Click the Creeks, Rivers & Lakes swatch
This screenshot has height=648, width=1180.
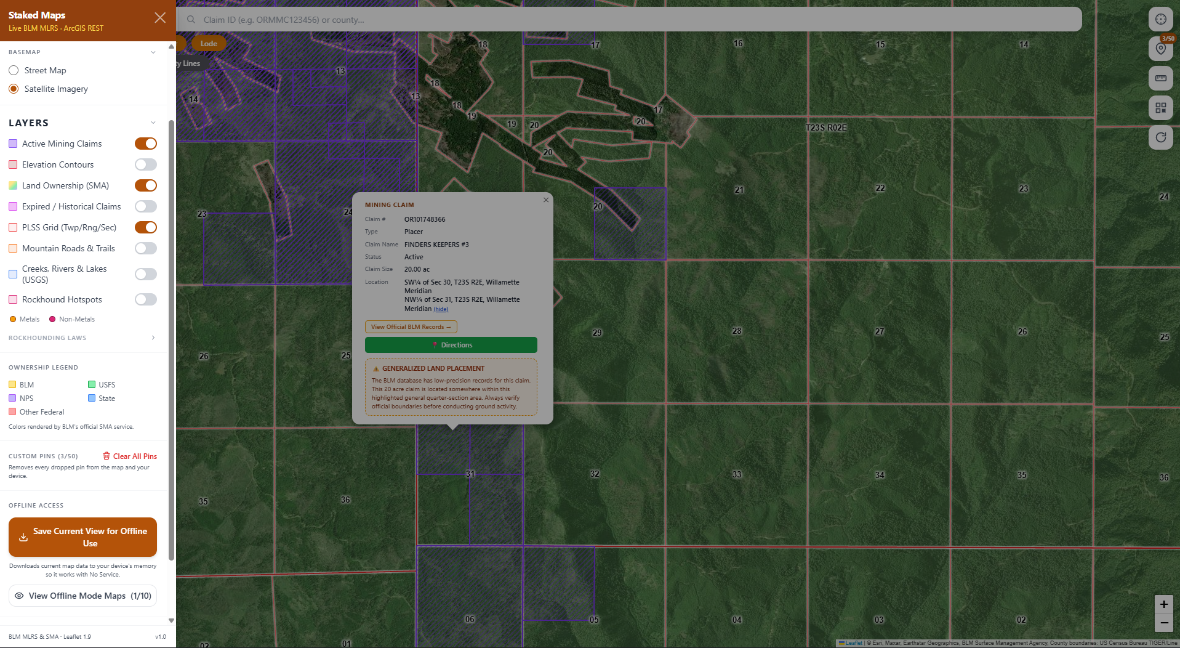(x=13, y=274)
